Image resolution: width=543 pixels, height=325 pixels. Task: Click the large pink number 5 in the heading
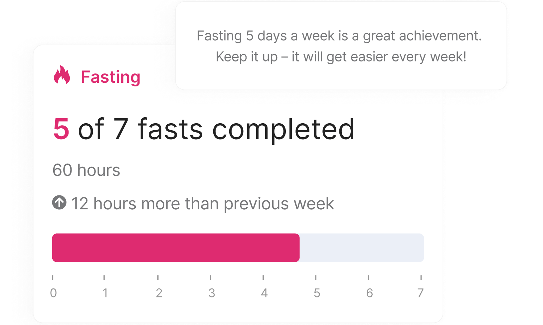(x=61, y=129)
